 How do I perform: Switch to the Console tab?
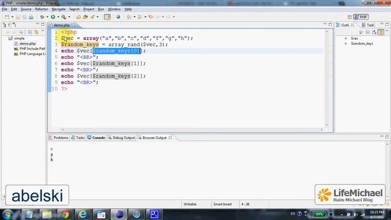[97, 137]
